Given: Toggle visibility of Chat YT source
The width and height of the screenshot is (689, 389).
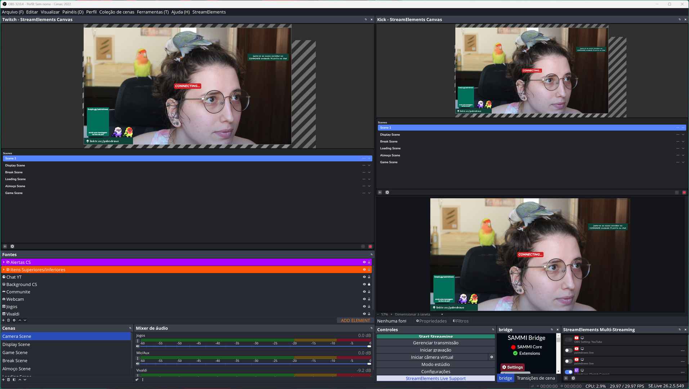Looking at the screenshot, I should pyautogui.click(x=364, y=277).
